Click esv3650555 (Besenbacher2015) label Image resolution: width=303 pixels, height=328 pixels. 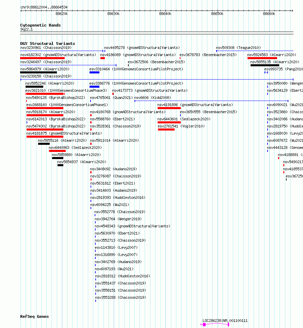208,112
